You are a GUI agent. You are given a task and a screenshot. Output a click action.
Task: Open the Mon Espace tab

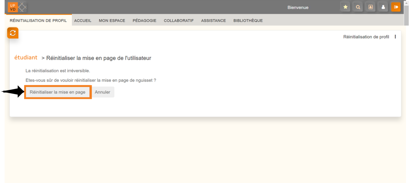(x=112, y=20)
